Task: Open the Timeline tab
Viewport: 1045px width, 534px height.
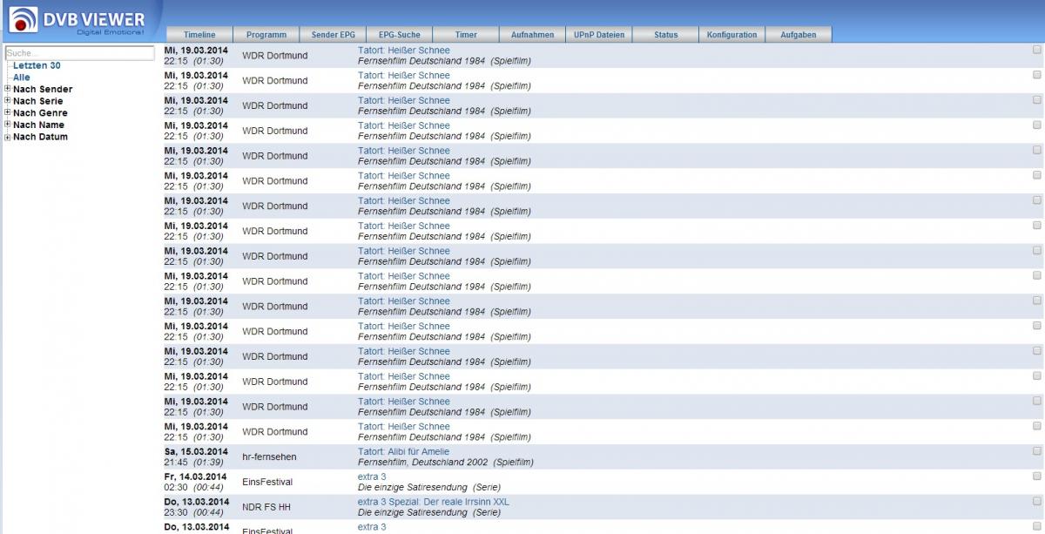Action: 199,35
